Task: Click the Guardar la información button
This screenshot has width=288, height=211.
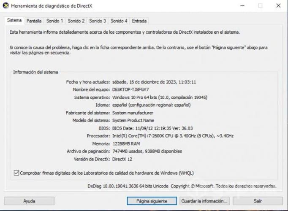Action: pyautogui.click(x=204, y=201)
